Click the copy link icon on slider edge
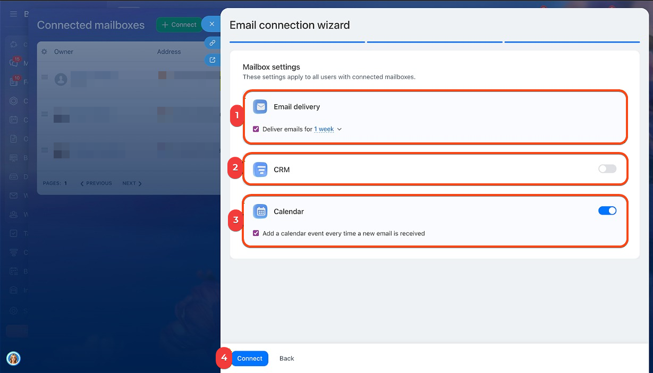Screen dimensions: 653x373 pos(212,43)
